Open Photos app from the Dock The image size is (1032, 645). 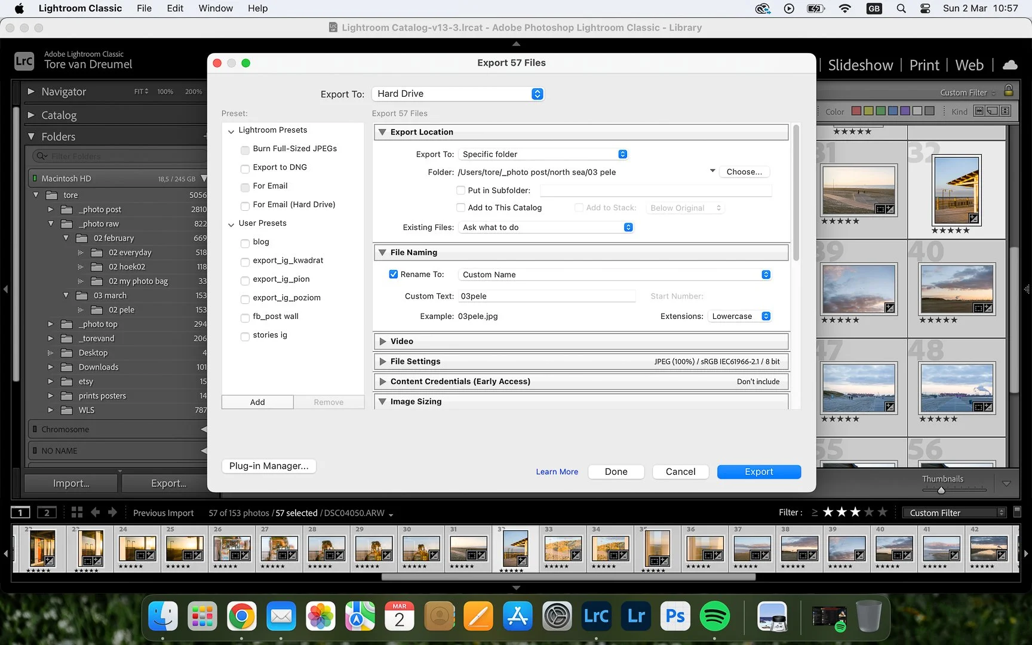click(320, 616)
